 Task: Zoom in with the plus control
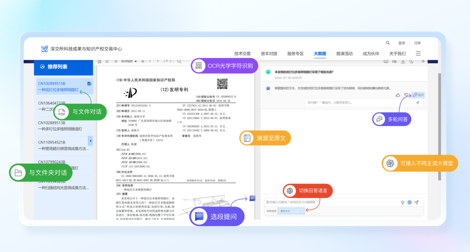coord(143,62)
